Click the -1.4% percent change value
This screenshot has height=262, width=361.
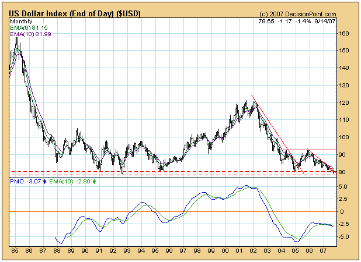(x=303, y=22)
